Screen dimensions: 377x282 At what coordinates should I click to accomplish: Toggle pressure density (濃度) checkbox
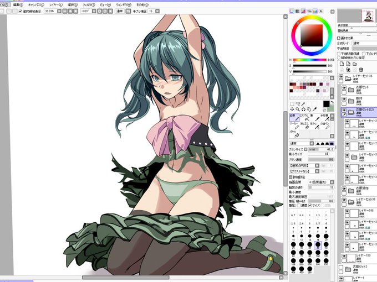[299, 206]
